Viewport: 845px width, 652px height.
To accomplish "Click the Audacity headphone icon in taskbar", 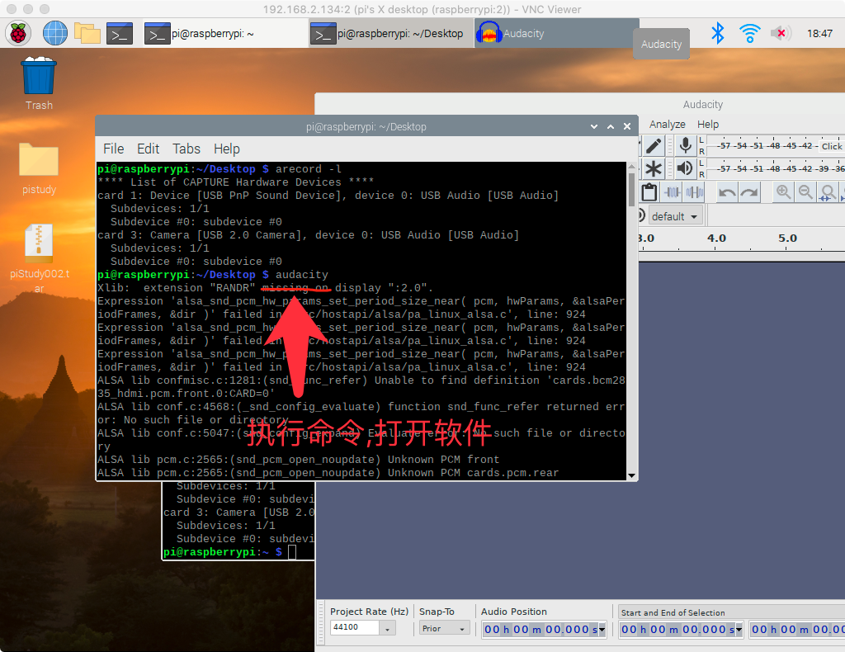I will [x=489, y=33].
